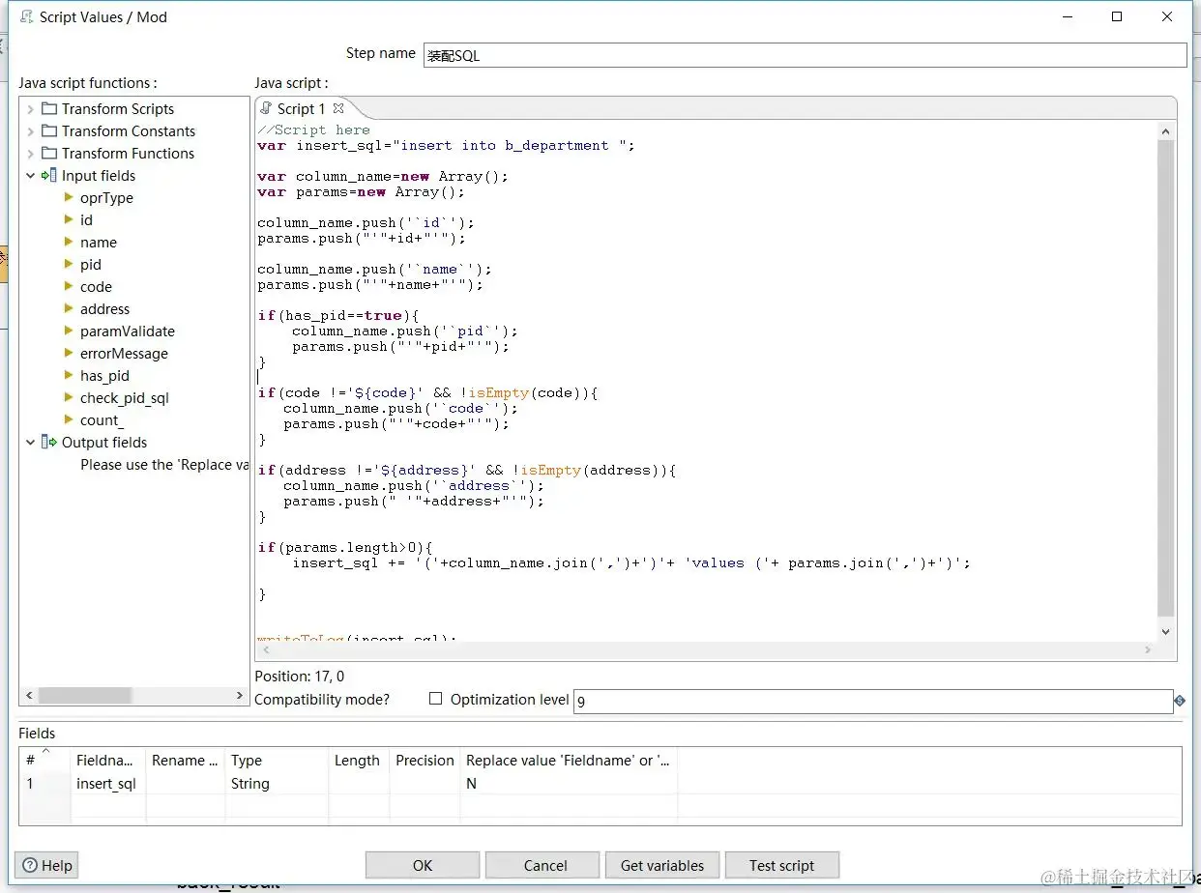Click the variable diamond icon beside Optimization level
Viewport: 1201px width, 893px height.
point(1180,701)
